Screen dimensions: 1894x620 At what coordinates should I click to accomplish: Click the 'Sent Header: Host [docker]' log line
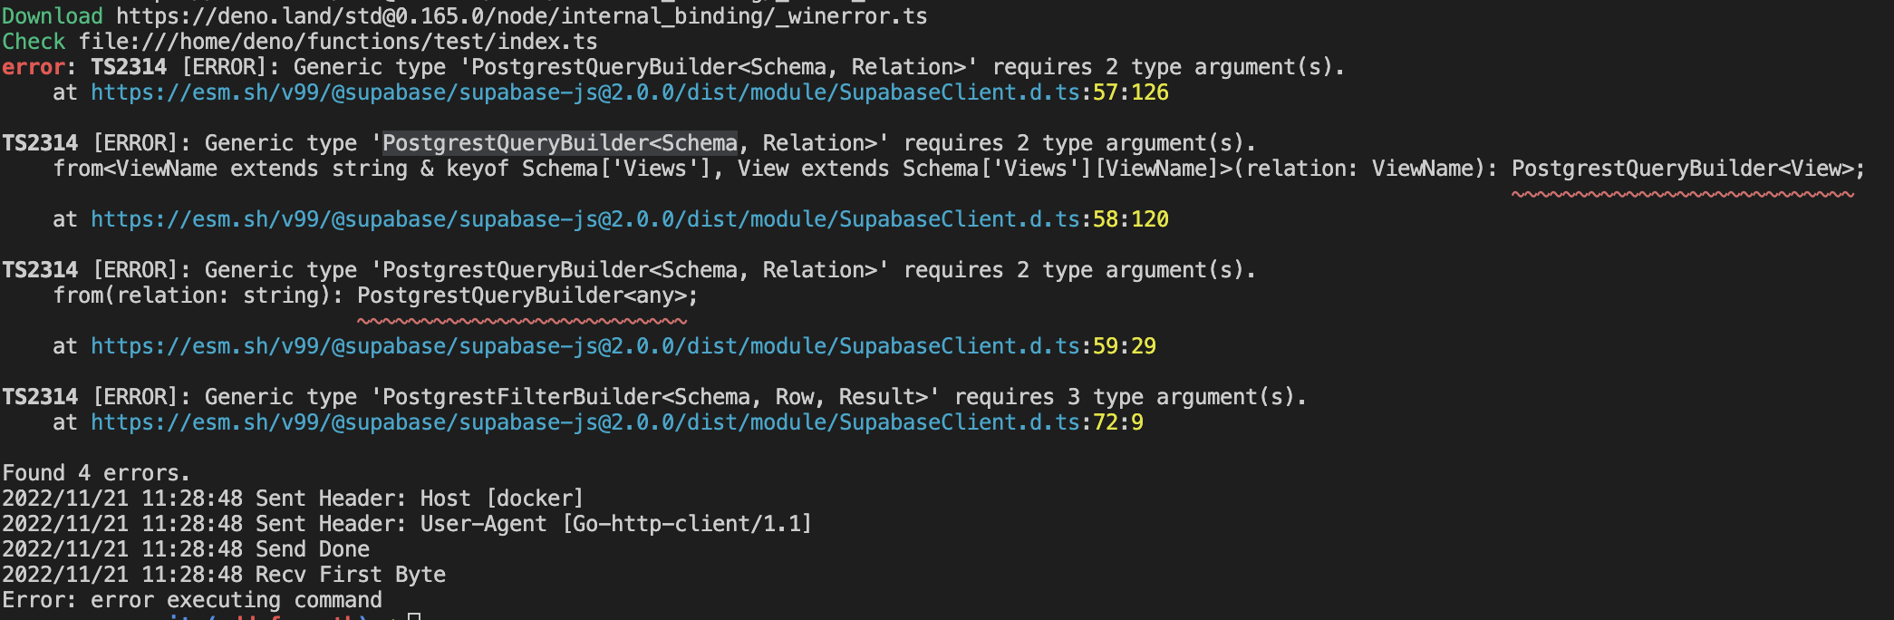click(x=293, y=499)
